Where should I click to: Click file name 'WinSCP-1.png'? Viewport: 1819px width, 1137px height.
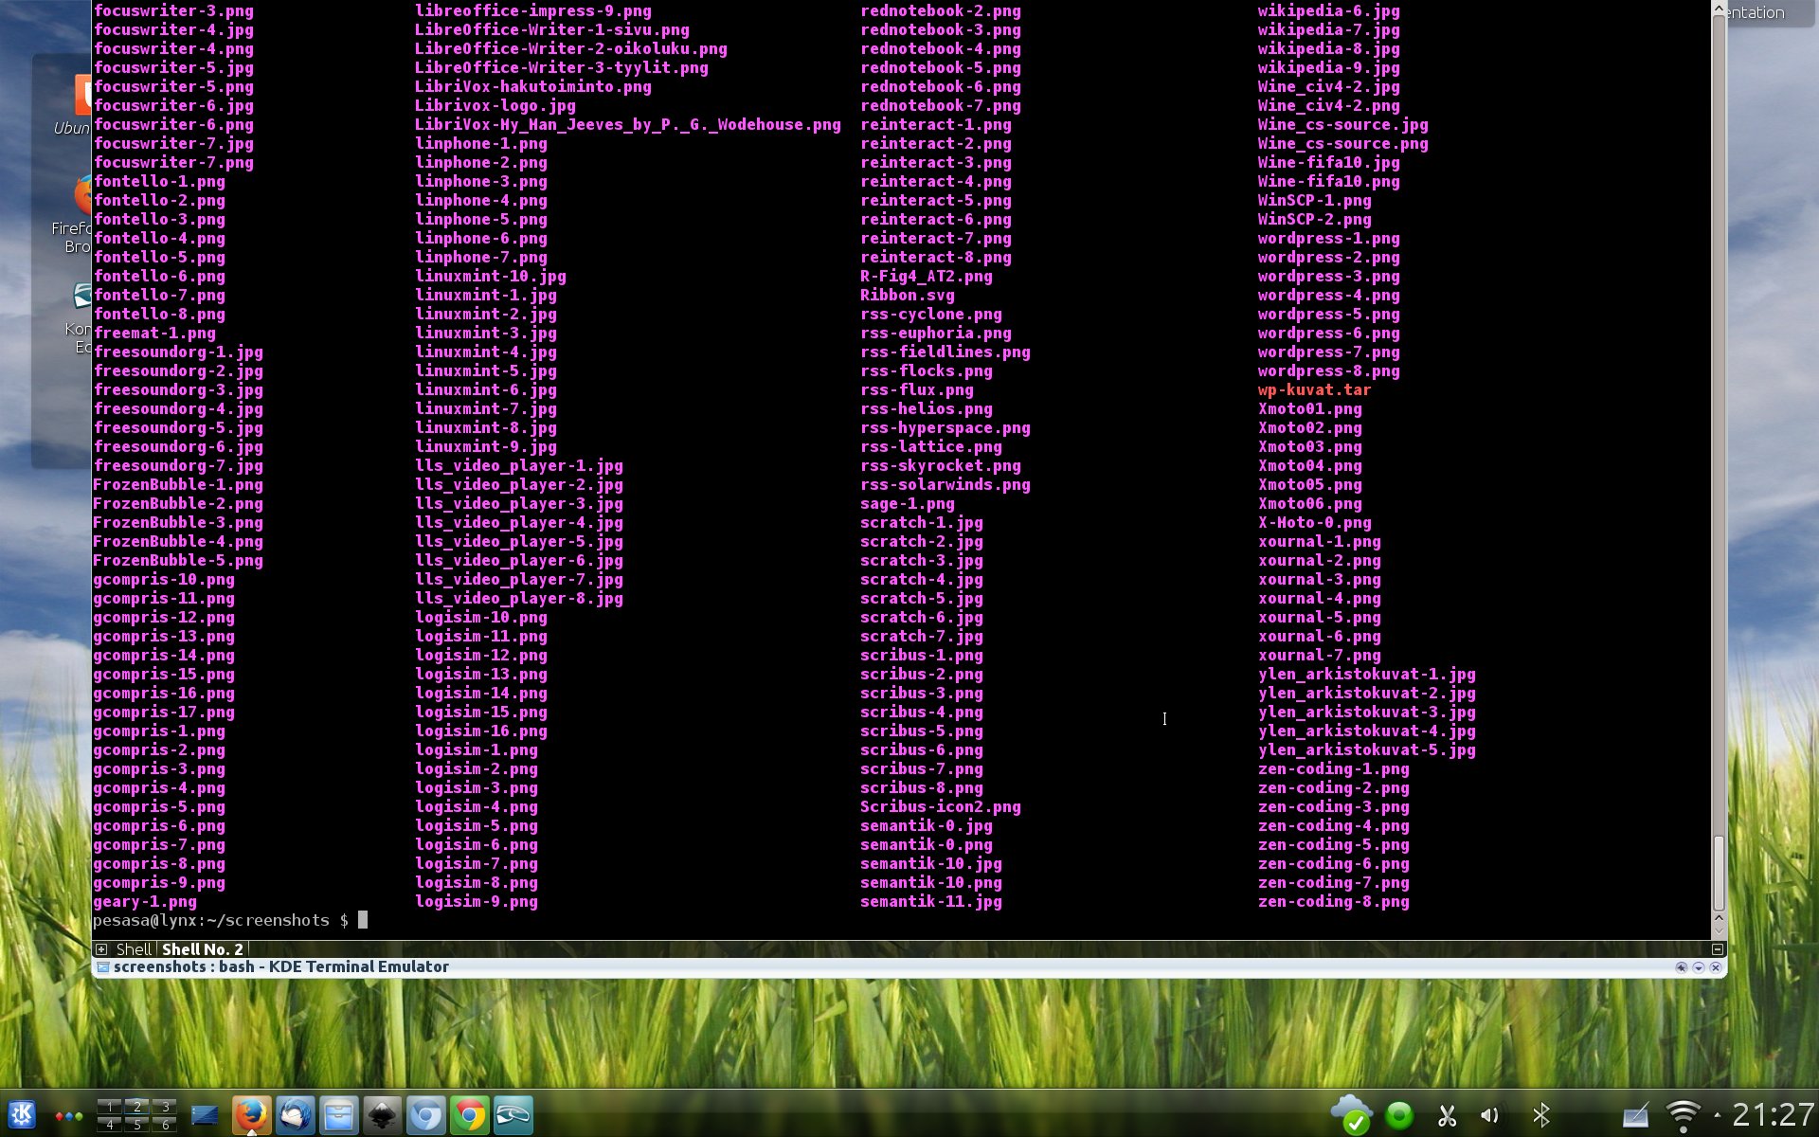[x=1314, y=200]
